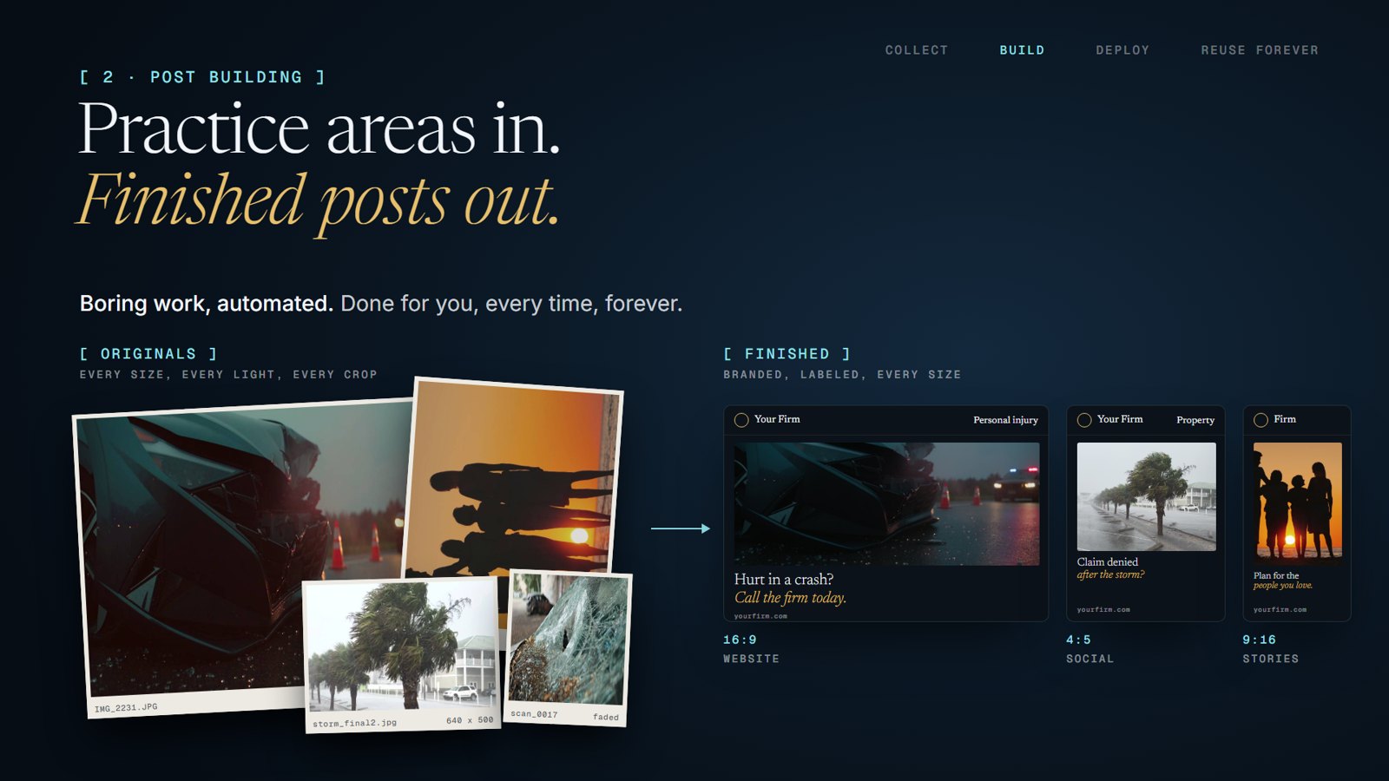This screenshot has height=781, width=1389.
Task: Click the "STORIES" format label
Action: tap(1271, 659)
